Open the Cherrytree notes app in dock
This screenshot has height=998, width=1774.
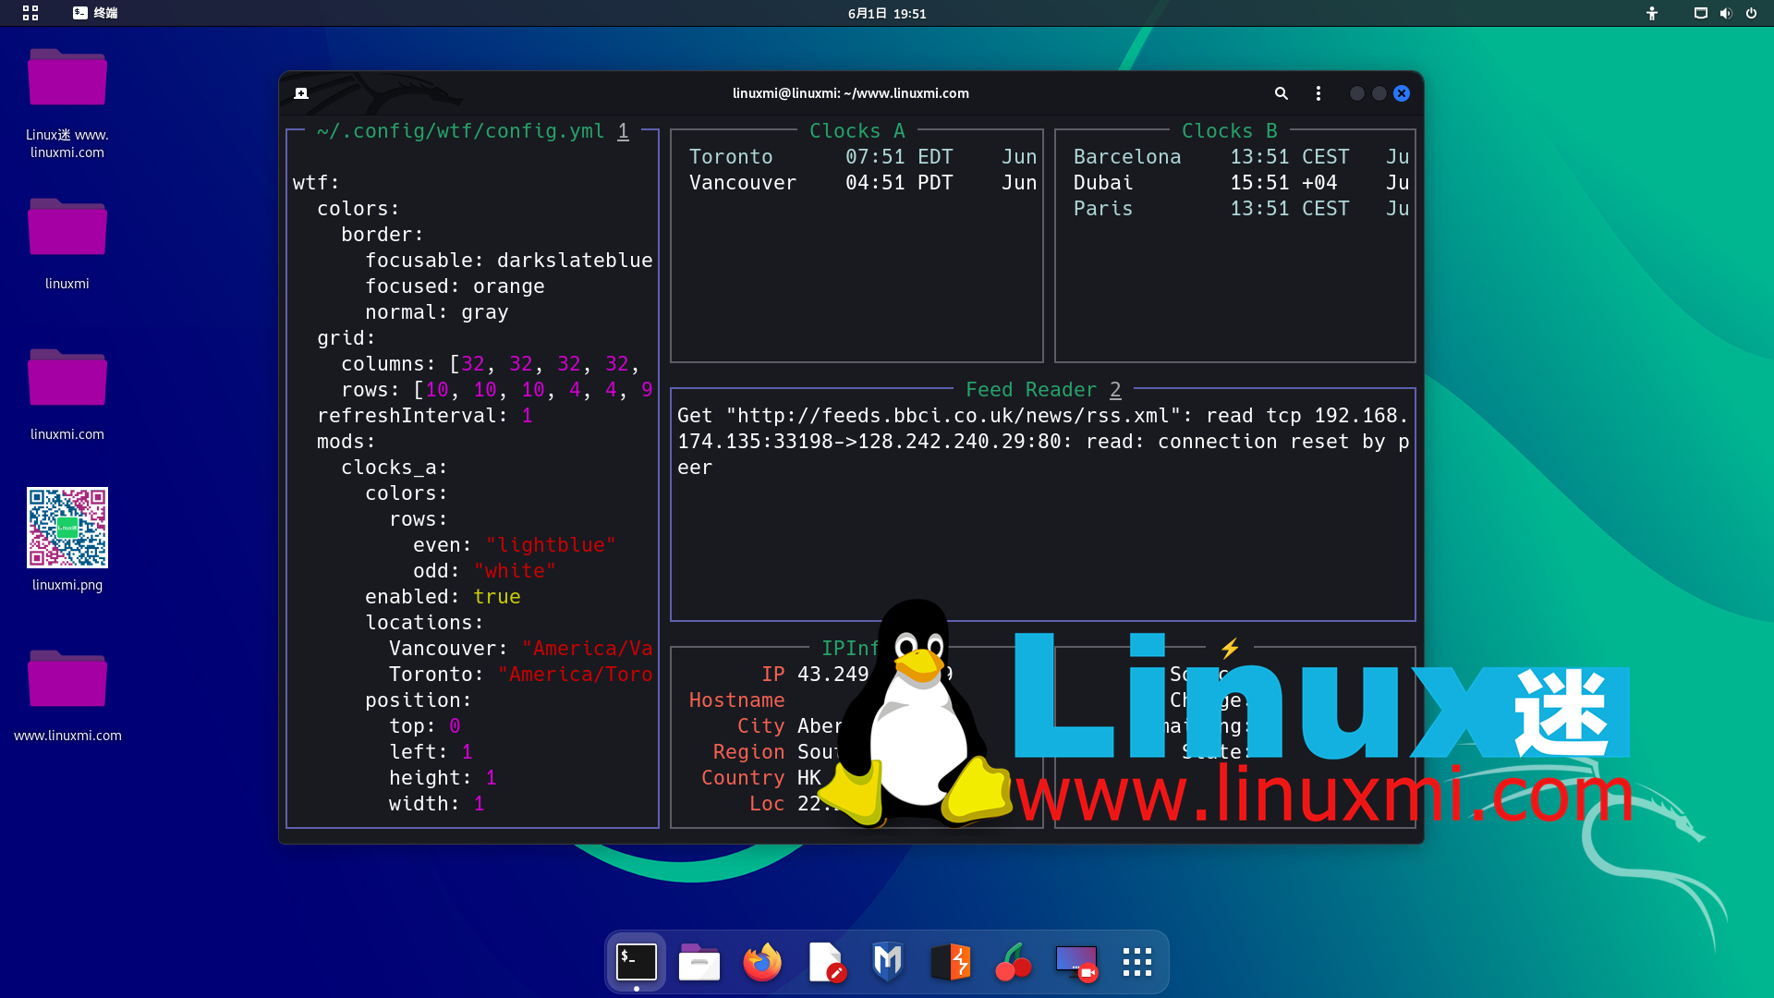click(x=1014, y=962)
